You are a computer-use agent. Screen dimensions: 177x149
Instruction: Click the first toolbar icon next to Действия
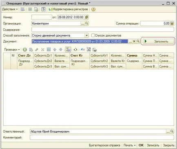[23, 9]
